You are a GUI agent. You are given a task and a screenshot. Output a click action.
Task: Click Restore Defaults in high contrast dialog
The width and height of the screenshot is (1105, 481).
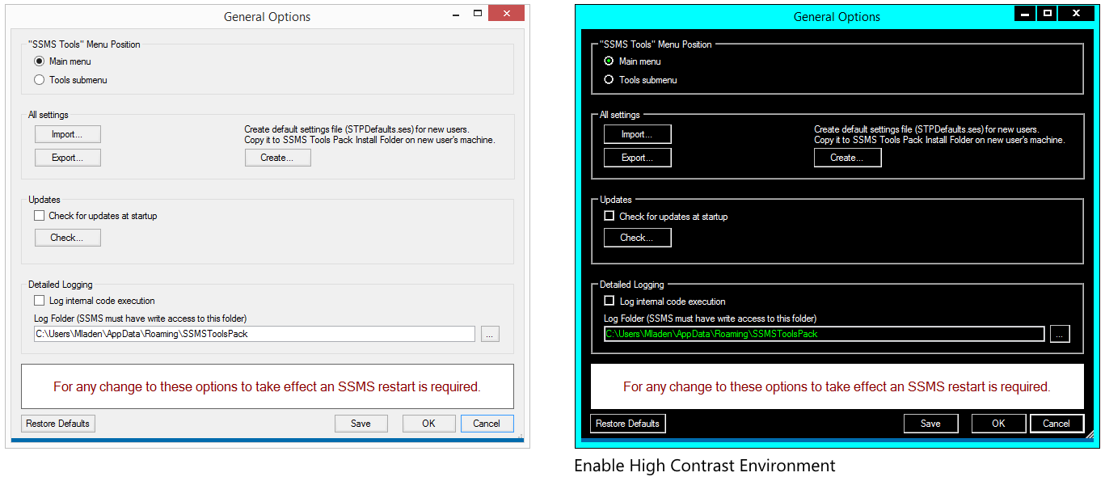(x=628, y=424)
